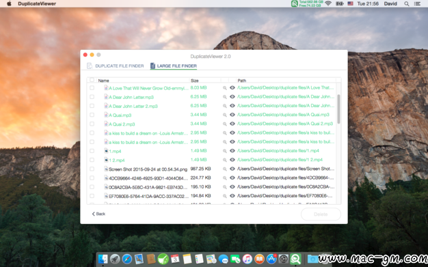This screenshot has height=267, width=428.
Task: Click magnifier icon for Screen Shot 2015-09-24 row
Action: coord(225,169)
